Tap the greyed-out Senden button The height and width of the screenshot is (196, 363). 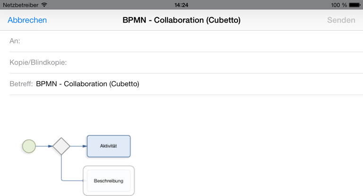tap(341, 20)
